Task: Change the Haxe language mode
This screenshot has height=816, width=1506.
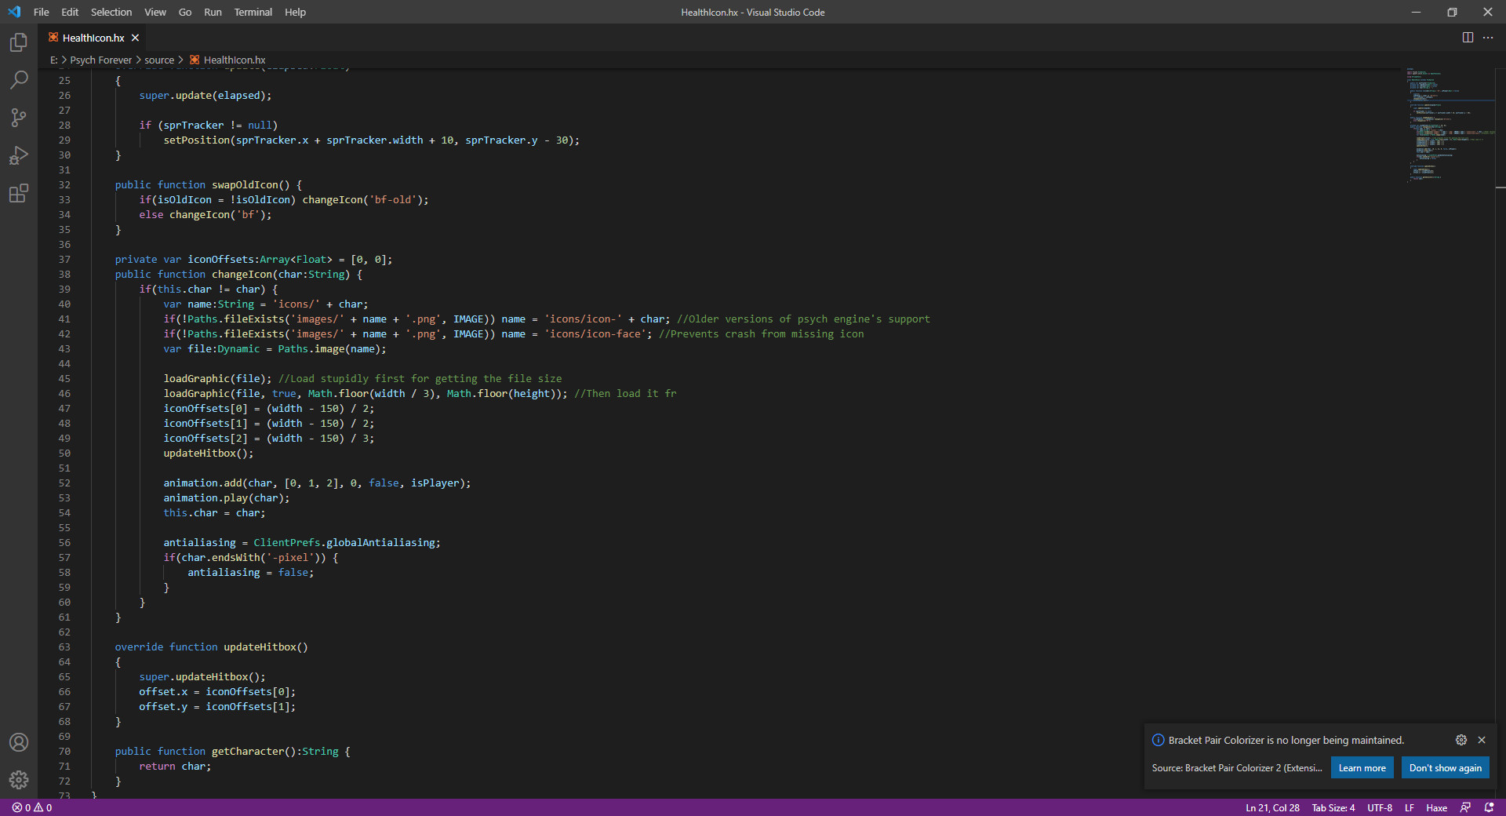Action: pos(1436,807)
